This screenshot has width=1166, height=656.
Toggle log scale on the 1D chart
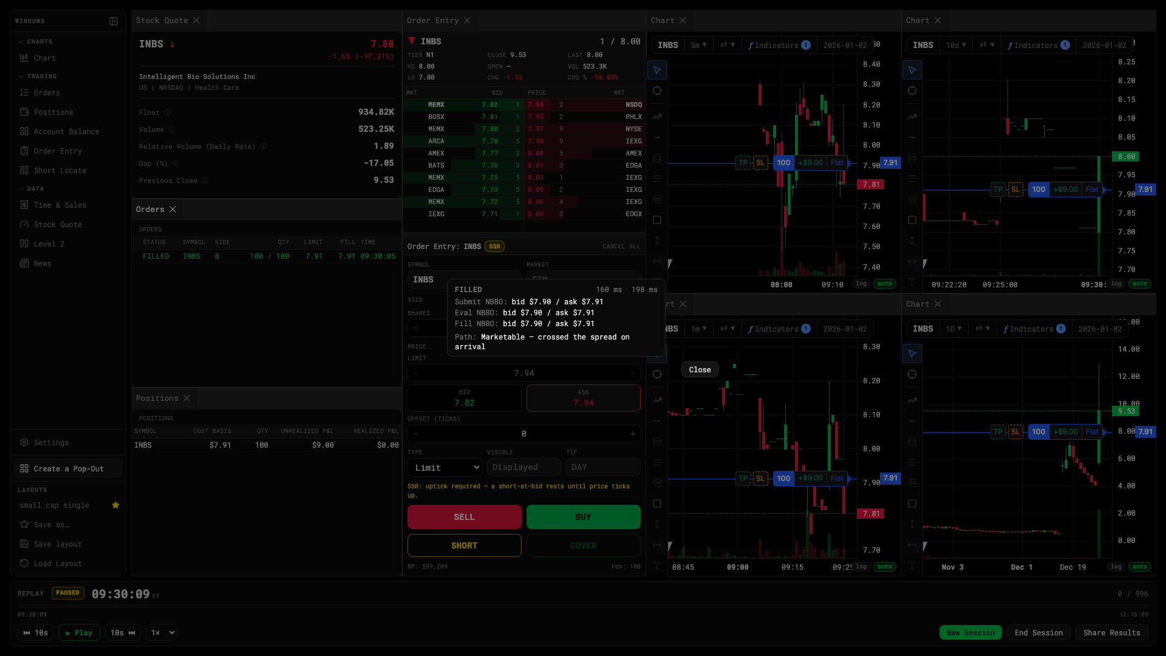1116,567
